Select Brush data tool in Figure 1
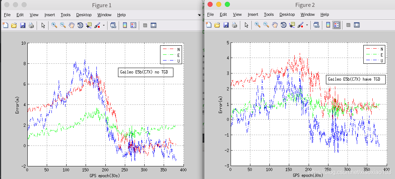The width and height of the screenshot is (395, 179). (x=97, y=25)
